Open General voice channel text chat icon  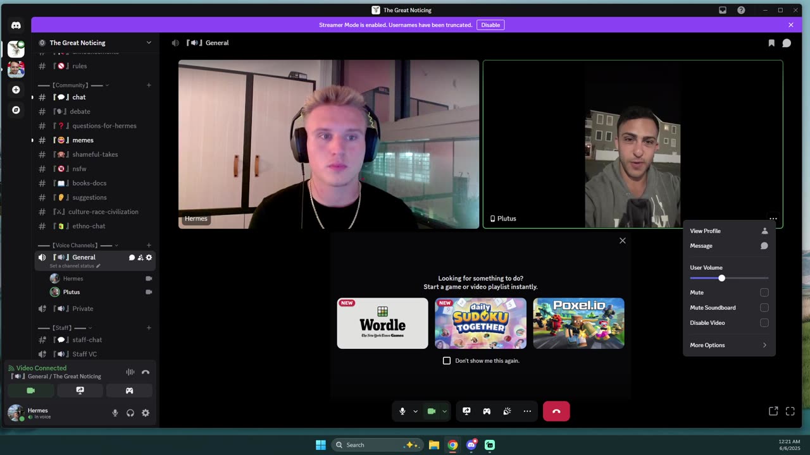pos(132,257)
